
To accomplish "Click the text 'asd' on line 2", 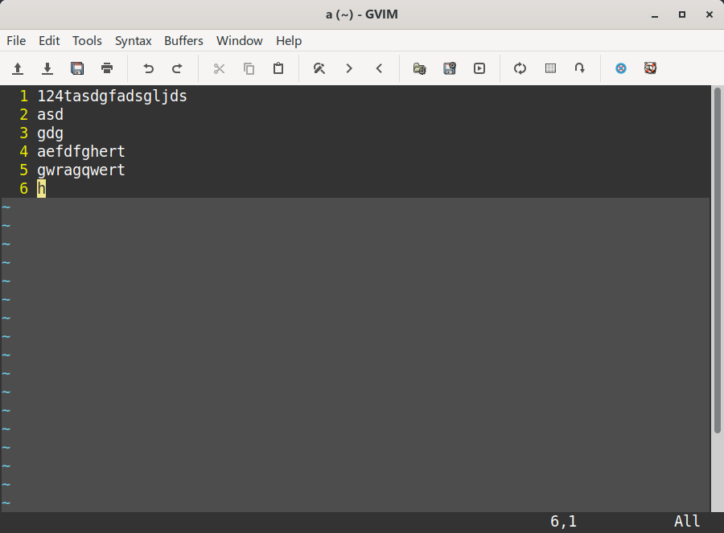I will tap(51, 114).
